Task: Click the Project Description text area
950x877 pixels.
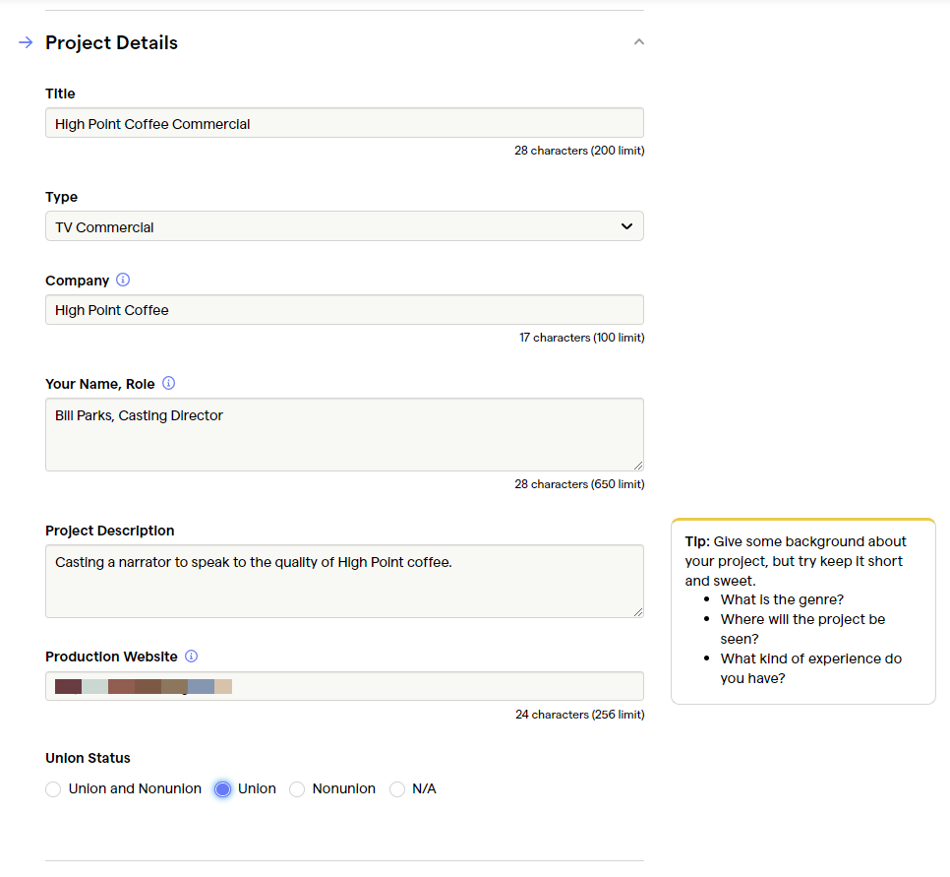Action: (344, 581)
